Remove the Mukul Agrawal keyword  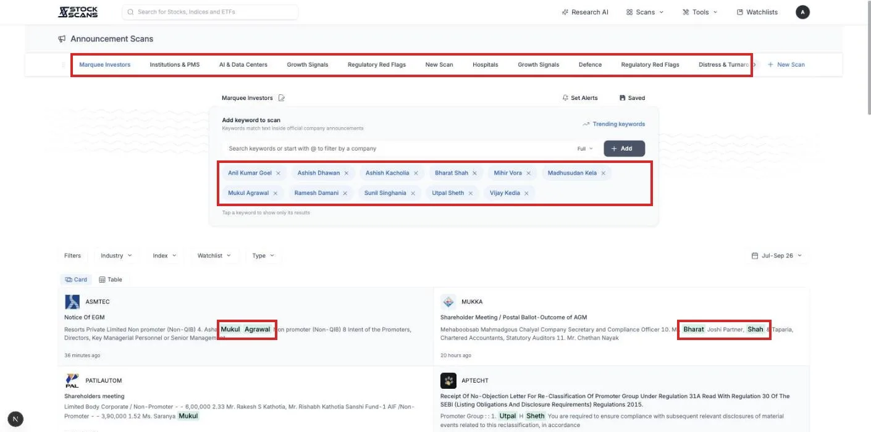click(275, 193)
